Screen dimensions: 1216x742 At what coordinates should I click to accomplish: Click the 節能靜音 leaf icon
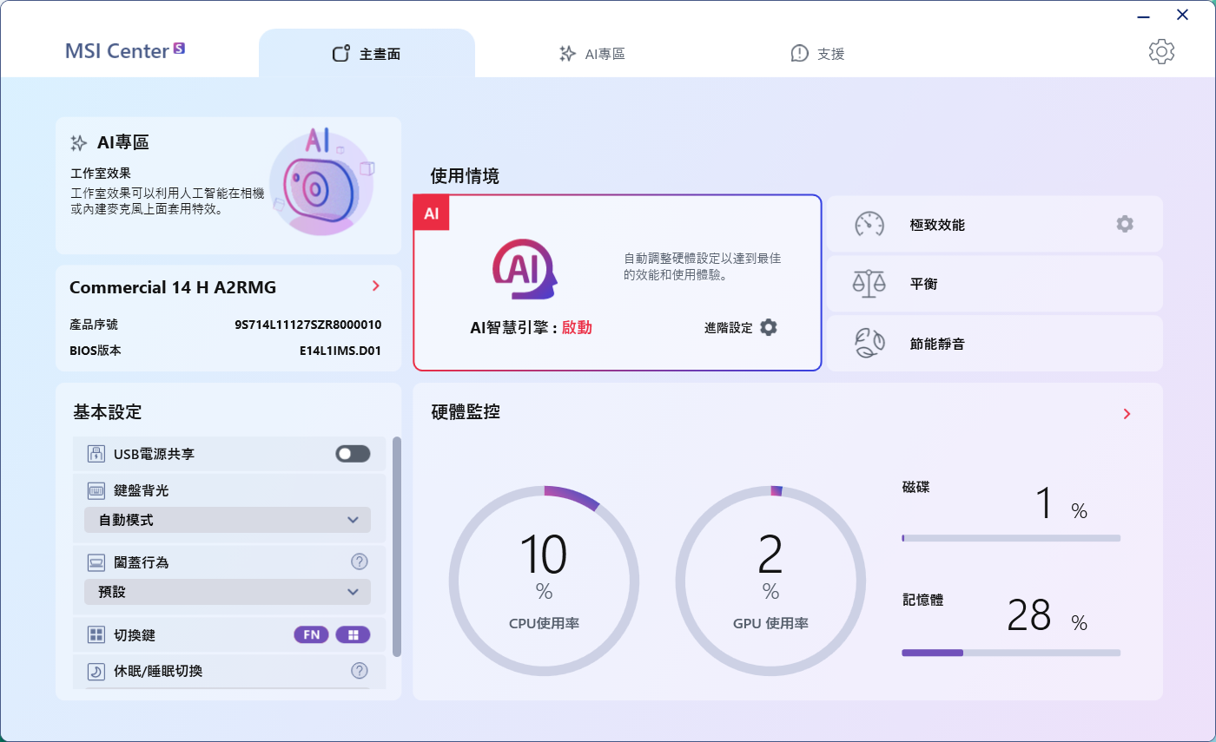869,344
